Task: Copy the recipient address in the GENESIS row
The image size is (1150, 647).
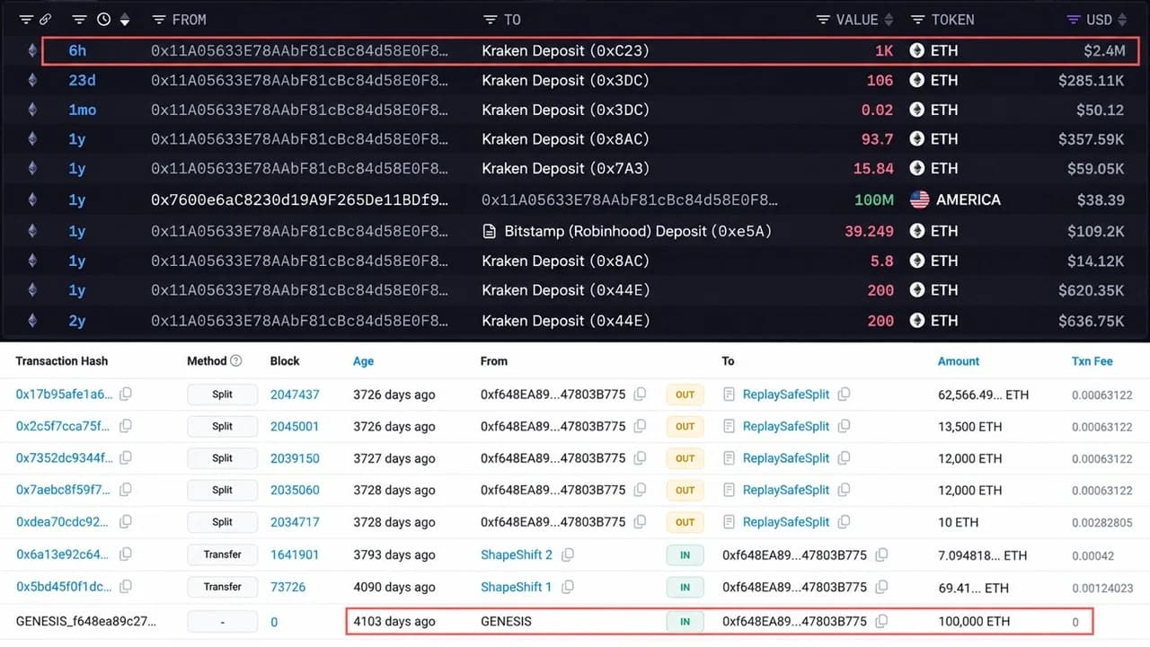Action: [881, 621]
